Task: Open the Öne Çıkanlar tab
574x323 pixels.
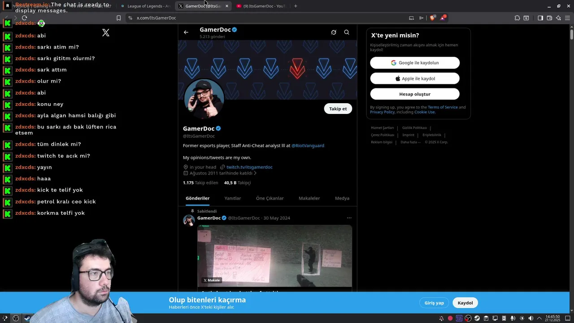Action: pyautogui.click(x=270, y=198)
